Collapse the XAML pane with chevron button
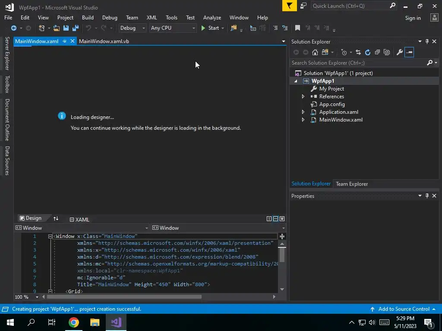This screenshot has width=442, height=331. click(x=282, y=219)
